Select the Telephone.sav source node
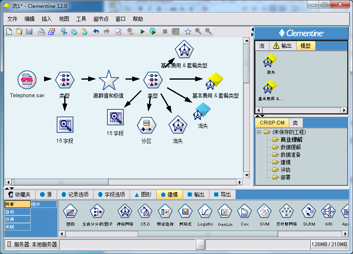353x254 pixels. [x=27, y=80]
